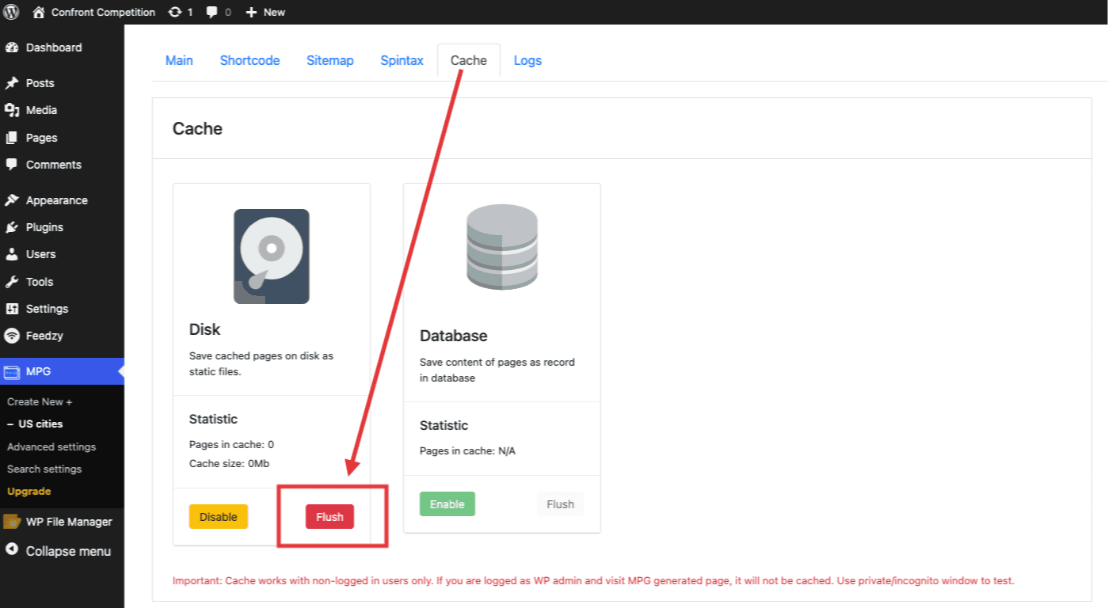1108x608 pixels.
Task: Open the Spintax tab
Action: [402, 61]
